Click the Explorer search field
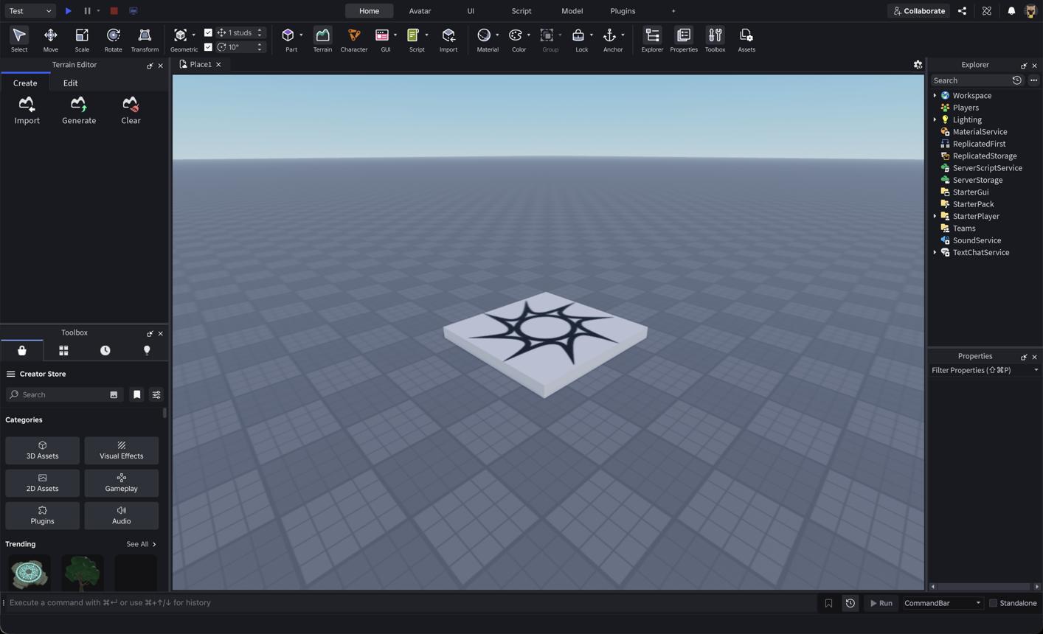Screen dimensions: 1043x634 point(971,80)
